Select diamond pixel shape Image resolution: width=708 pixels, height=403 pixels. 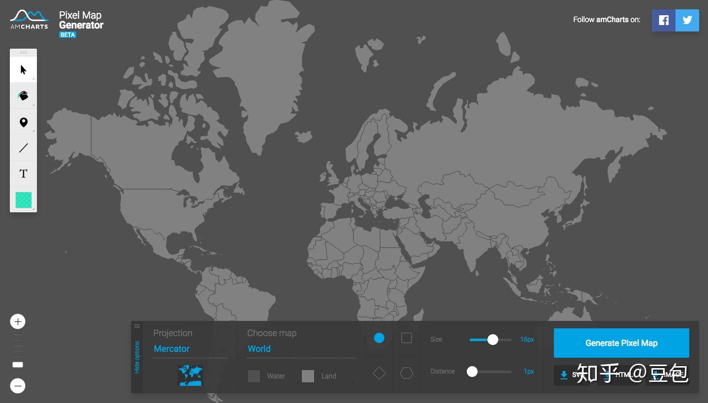pyautogui.click(x=379, y=374)
